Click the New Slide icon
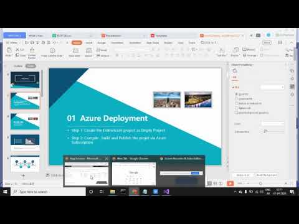Image resolution: width=299 pixels, height=224 pixels. click(75, 50)
